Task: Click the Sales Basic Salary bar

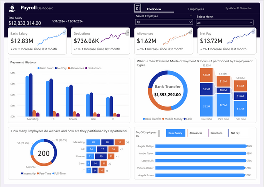Action: pos(88,105)
